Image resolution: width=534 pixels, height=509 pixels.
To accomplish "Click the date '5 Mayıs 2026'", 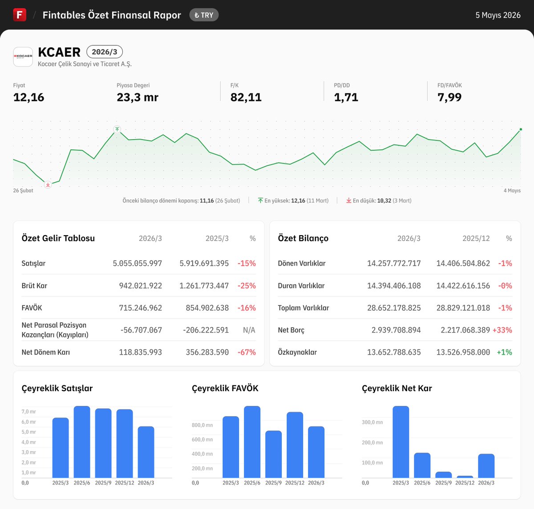I will tap(498, 15).
